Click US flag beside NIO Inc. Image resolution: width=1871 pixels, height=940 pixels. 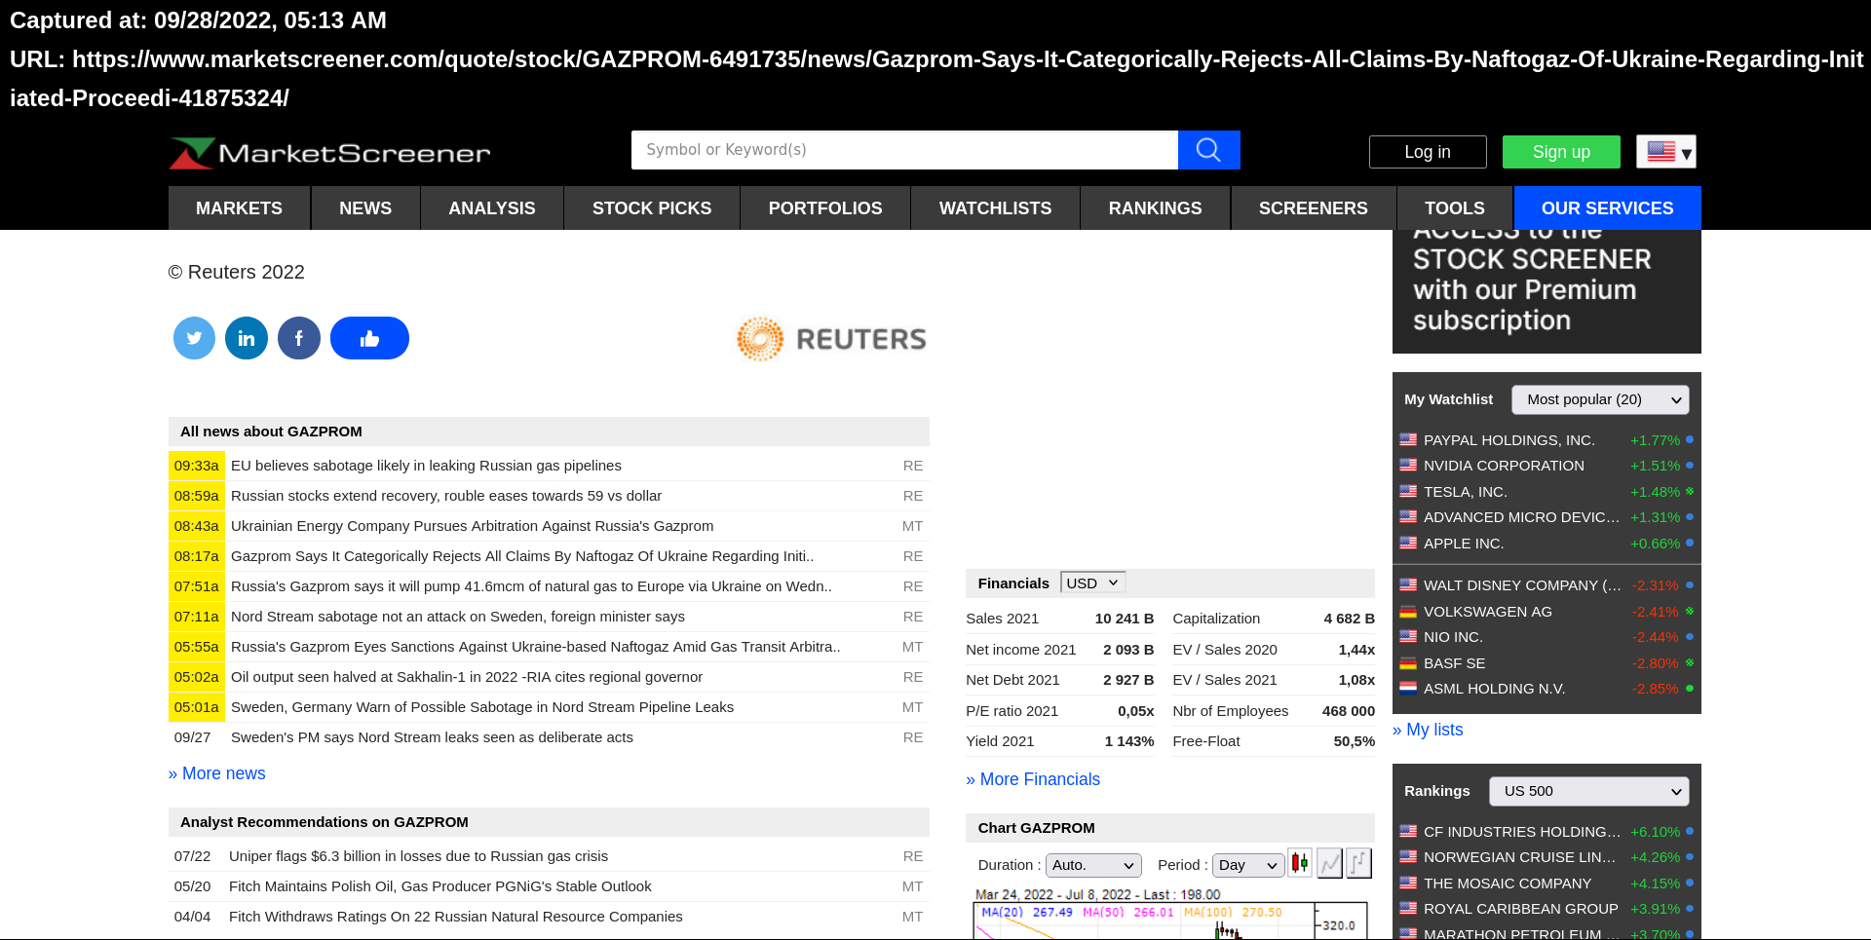tap(1408, 636)
